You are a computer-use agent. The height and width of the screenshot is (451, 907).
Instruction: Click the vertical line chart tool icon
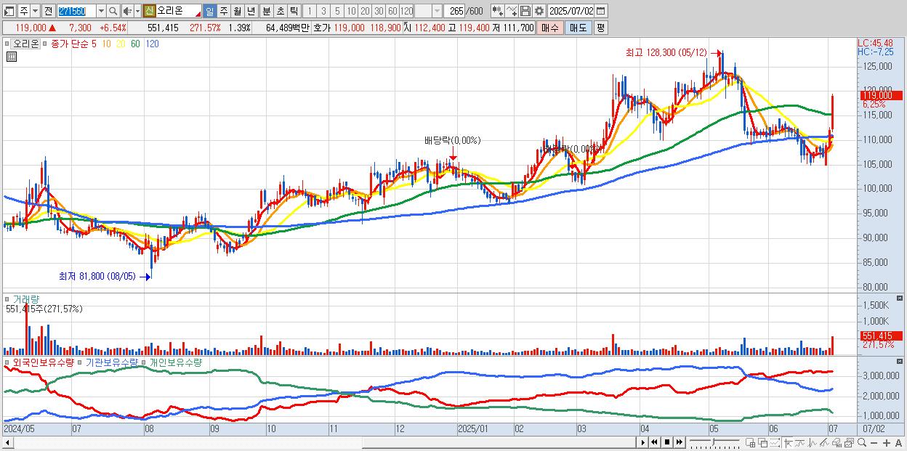point(813,442)
